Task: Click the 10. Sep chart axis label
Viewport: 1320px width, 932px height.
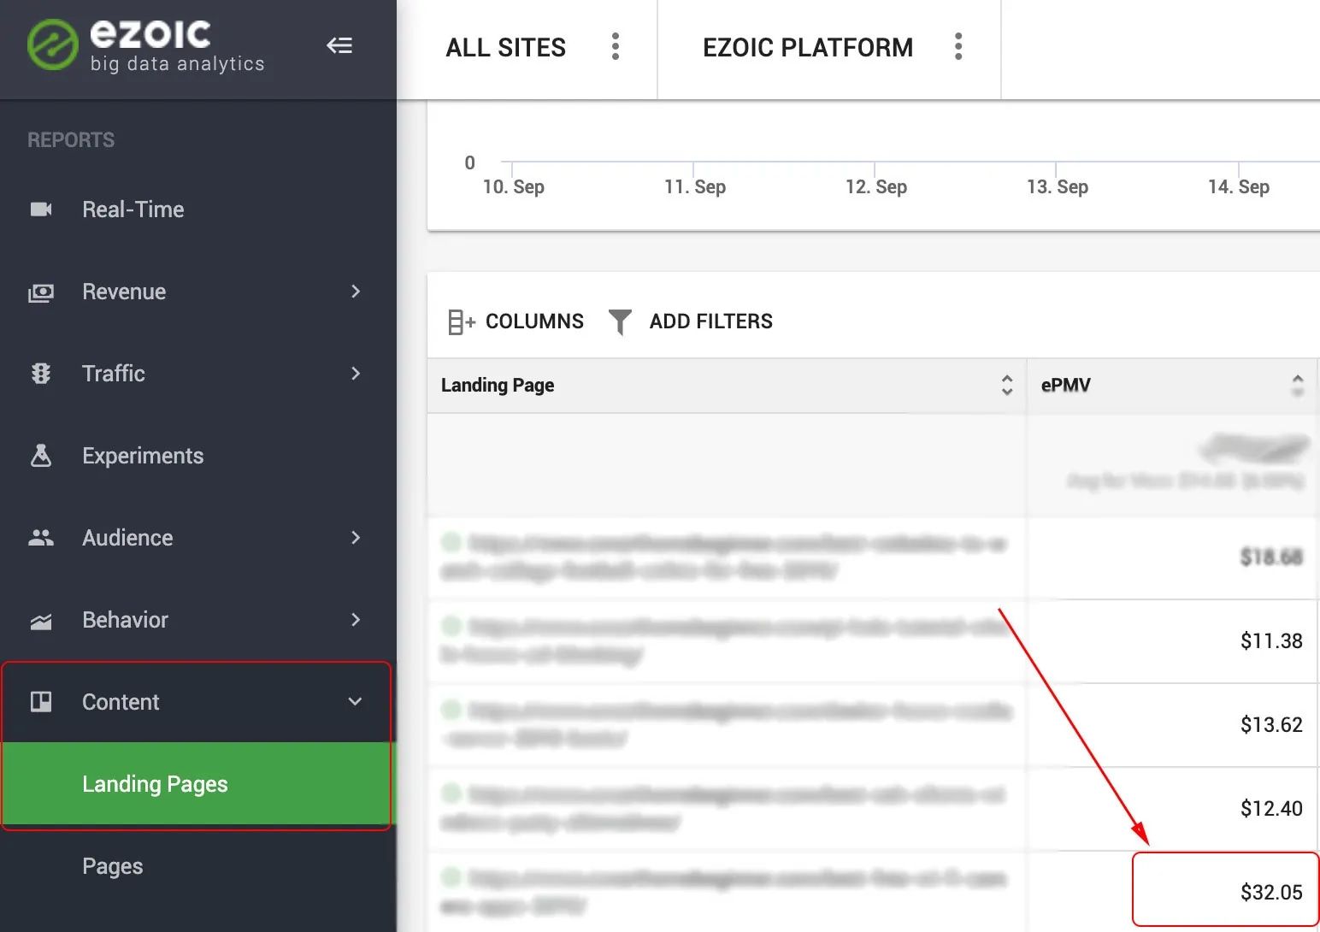Action: click(x=513, y=187)
